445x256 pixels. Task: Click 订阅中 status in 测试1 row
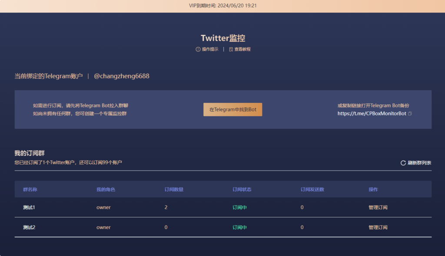tap(239, 207)
